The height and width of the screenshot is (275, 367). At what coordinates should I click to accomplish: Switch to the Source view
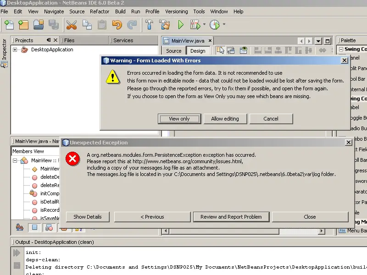click(174, 51)
